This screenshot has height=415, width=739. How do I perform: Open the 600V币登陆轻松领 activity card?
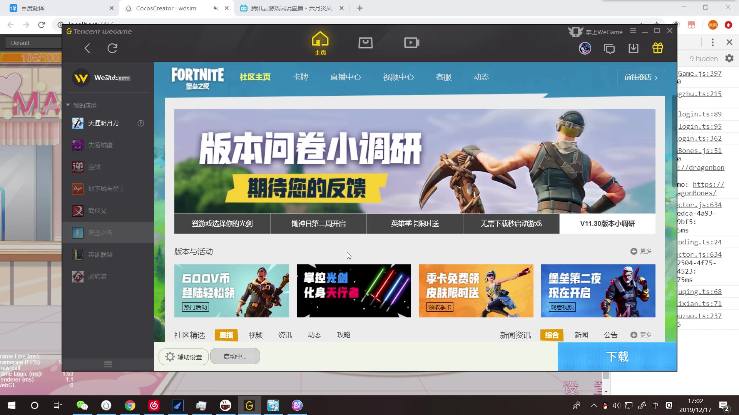pyautogui.click(x=232, y=291)
